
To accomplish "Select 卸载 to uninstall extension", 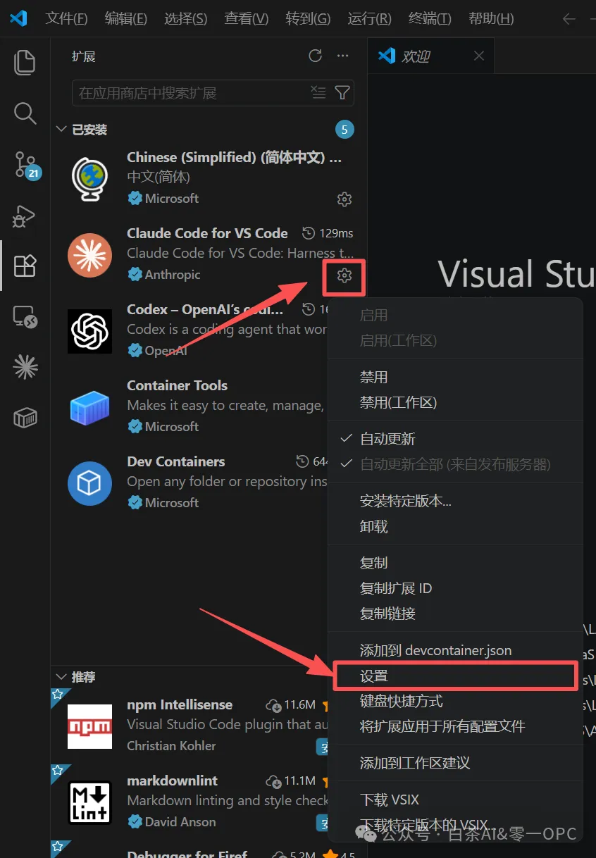I will [374, 526].
